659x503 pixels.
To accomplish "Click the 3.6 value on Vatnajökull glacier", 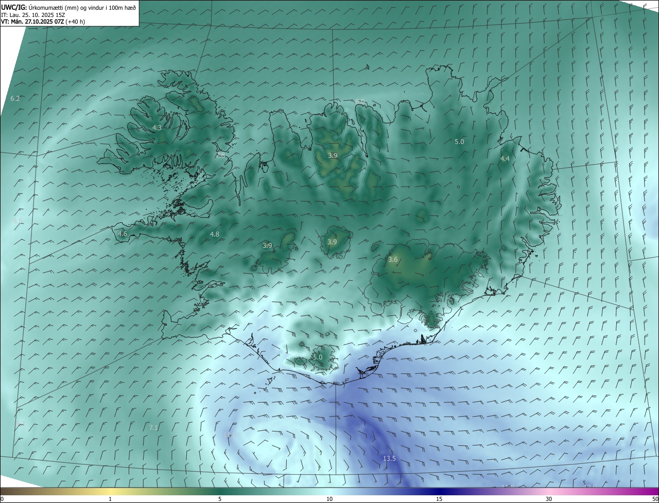I will pyautogui.click(x=393, y=259).
